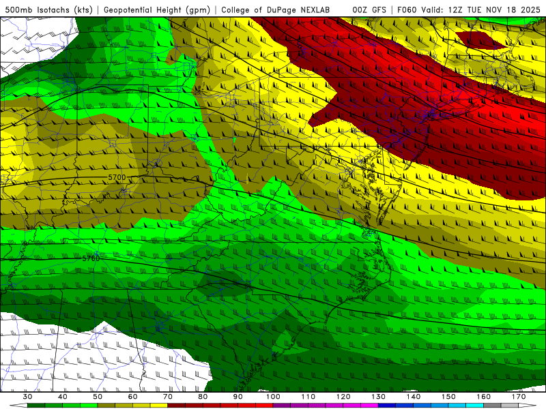The image size is (546, 409).
Task: Click the 50 value on the color scale
Action: [x=98, y=397]
